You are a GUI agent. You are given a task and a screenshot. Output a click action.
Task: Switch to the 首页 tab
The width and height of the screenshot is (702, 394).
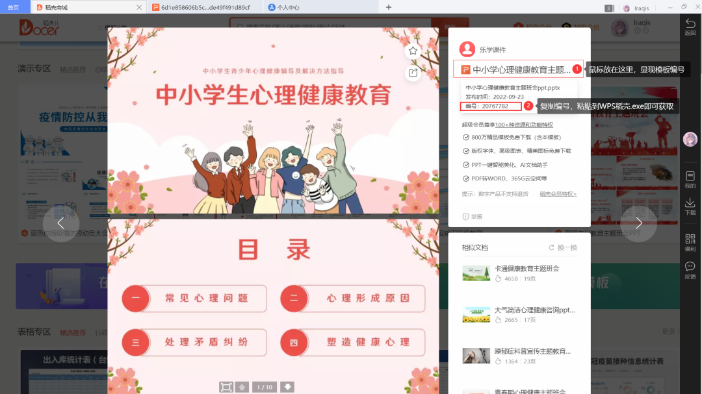pyautogui.click(x=14, y=7)
